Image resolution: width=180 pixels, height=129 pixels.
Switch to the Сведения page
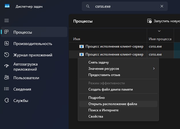tap(34, 89)
